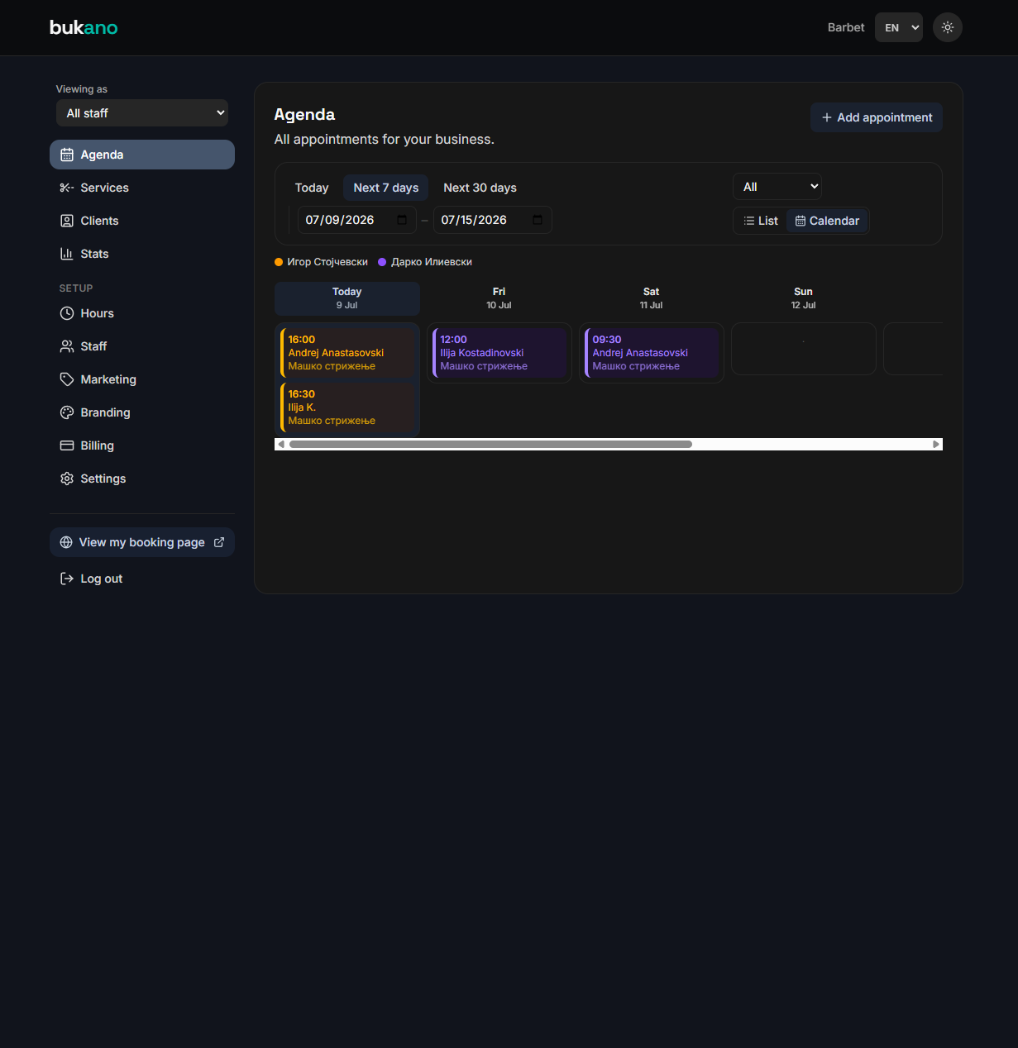The width and height of the screenshot is (1018, 1048).
Task: Click the Agenda calendar icon in sidebar
Action: pyautogui.click(x=67, y=155)
